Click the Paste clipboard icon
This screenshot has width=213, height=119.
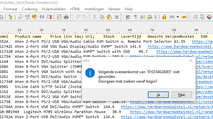(109, 17)
